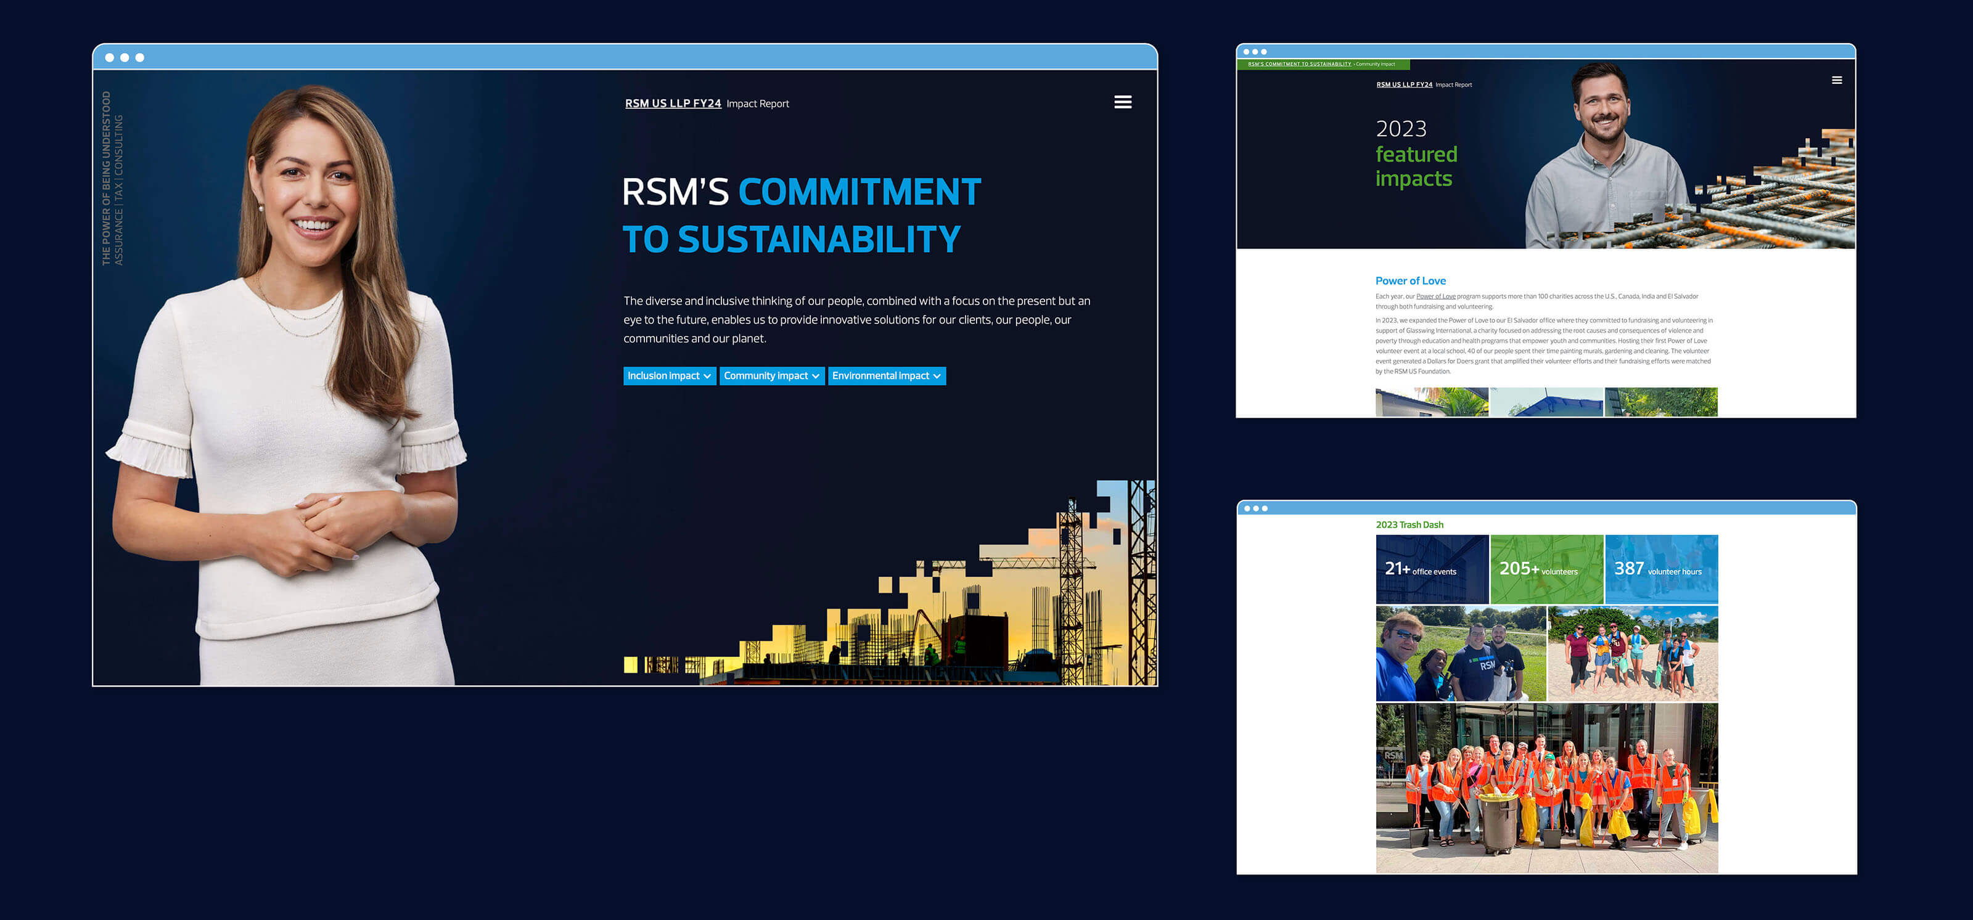Click the 'Community impact' breadcrumb text
The height and width of the screenshot is (920, 1973).
1375,64
